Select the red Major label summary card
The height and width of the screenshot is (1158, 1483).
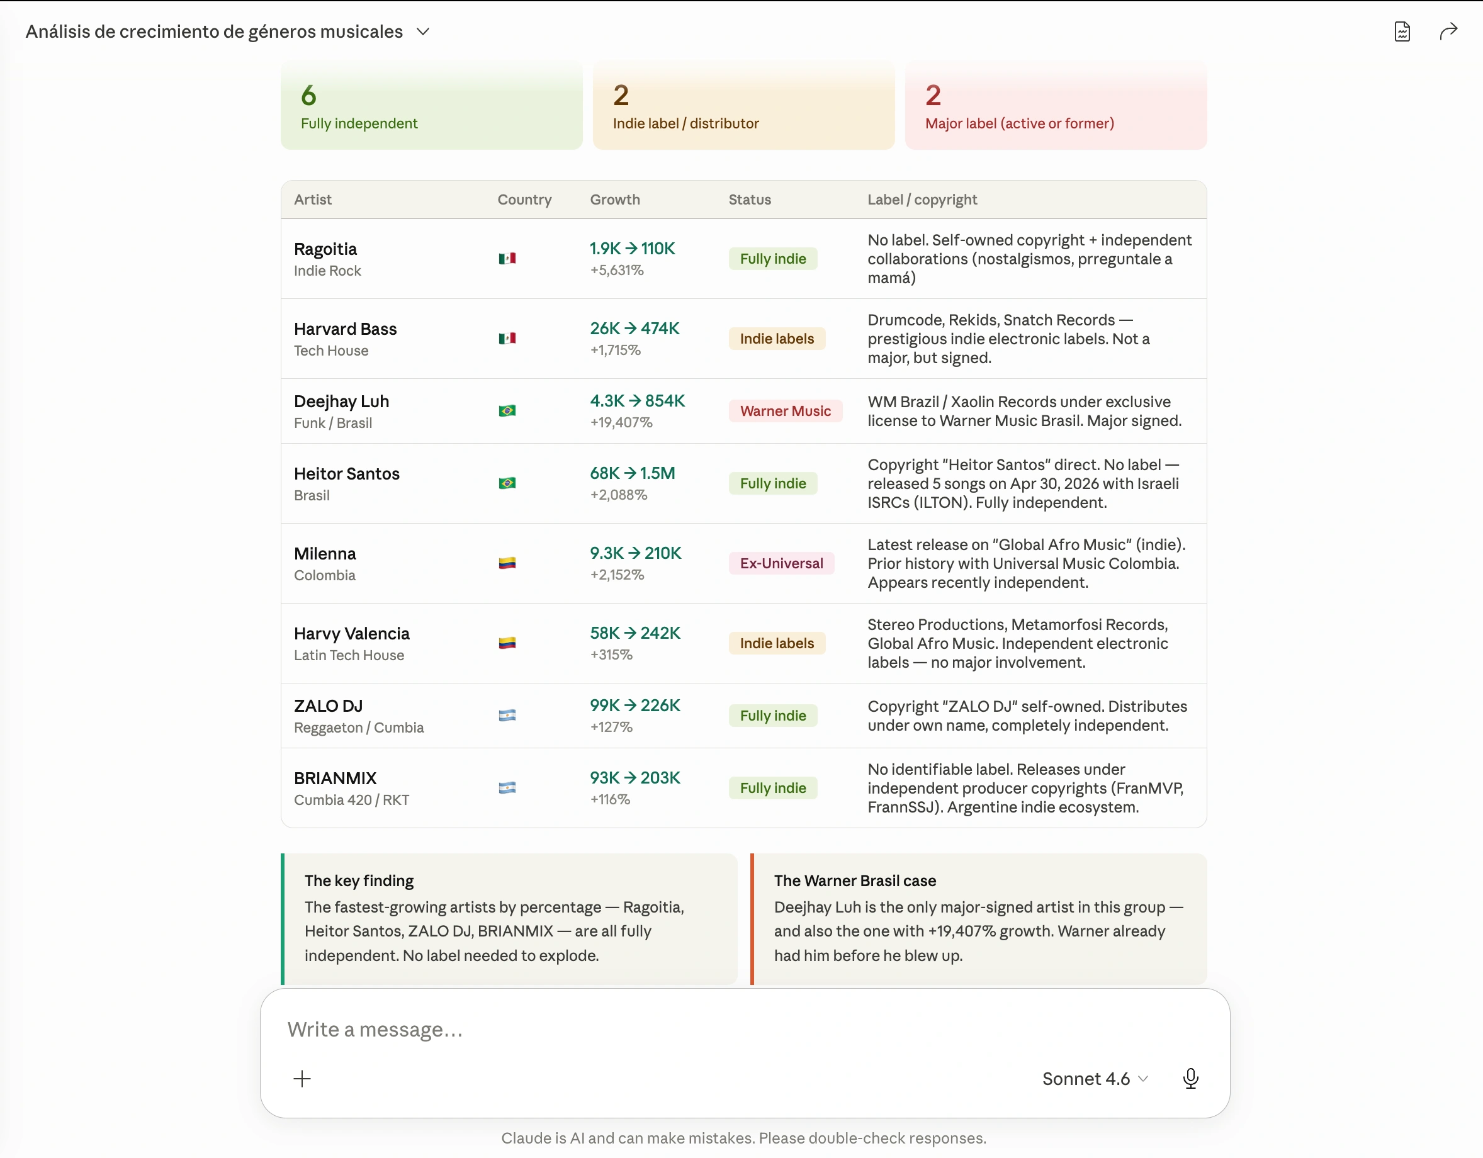(1056, 105)
